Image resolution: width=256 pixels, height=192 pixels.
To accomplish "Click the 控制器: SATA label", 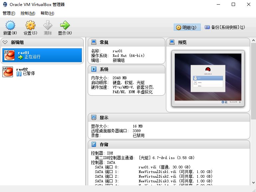I will pos(103,162).
